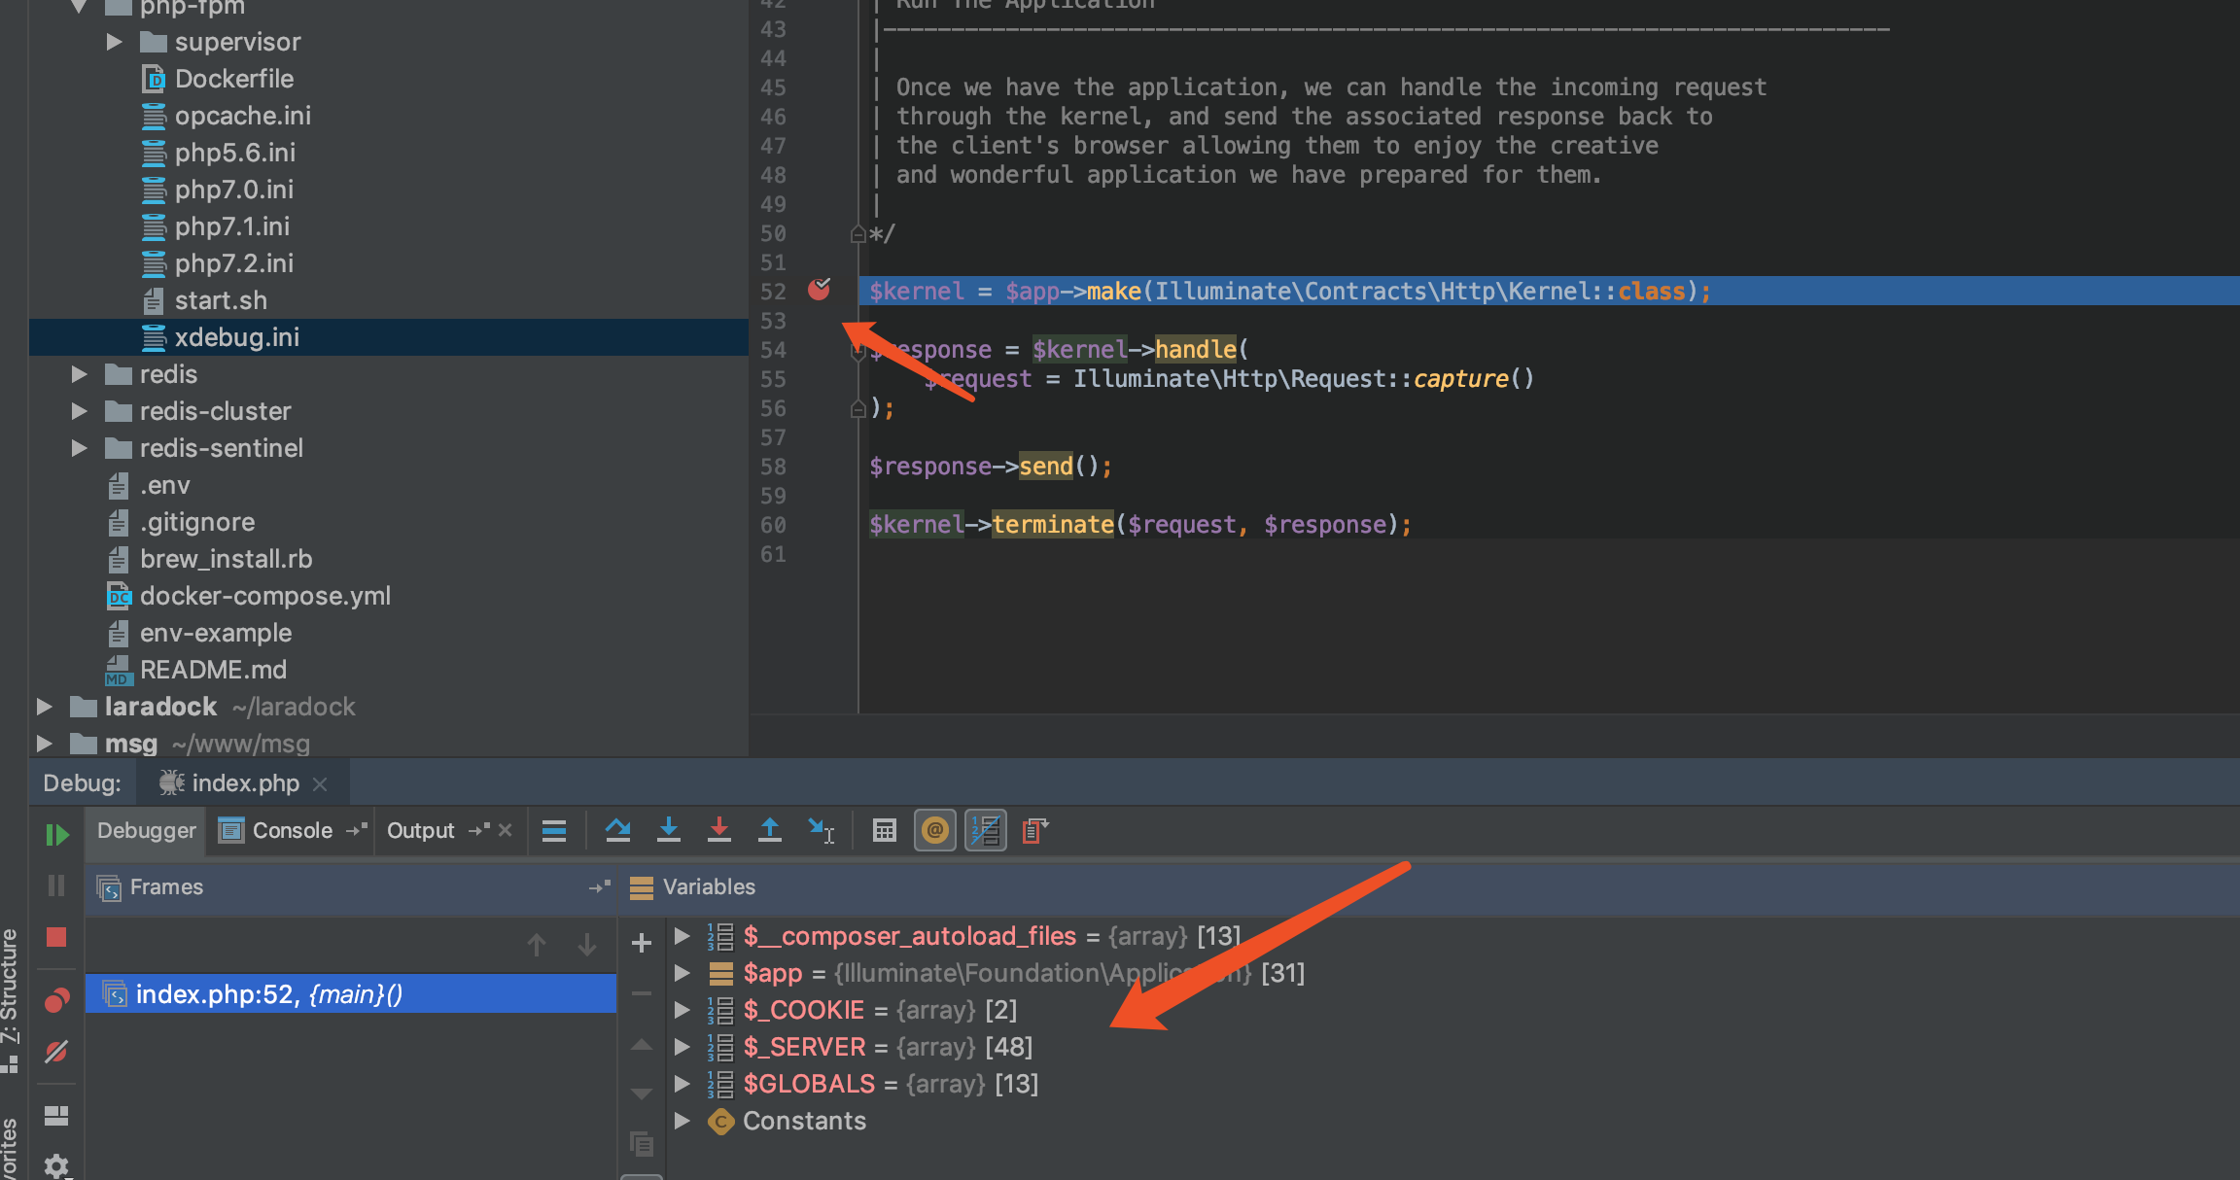Expand the laradock project folder
This screenshot has height=1180, width=2240.
tap(44, 707)
